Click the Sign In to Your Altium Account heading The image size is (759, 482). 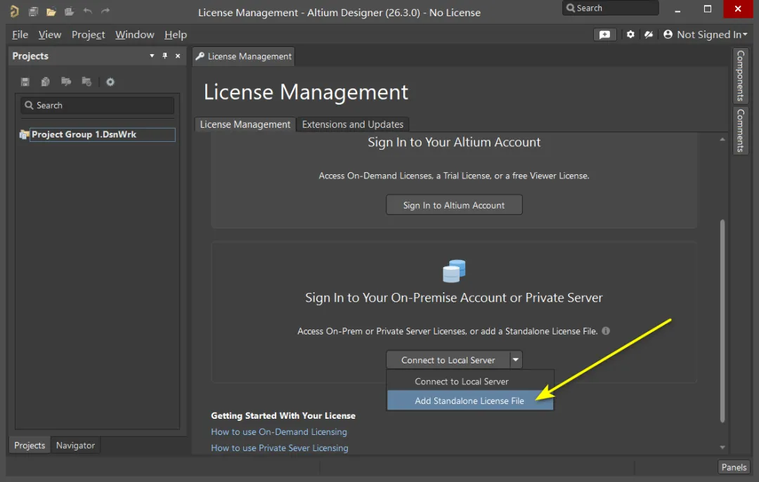[x=454, y=142]
